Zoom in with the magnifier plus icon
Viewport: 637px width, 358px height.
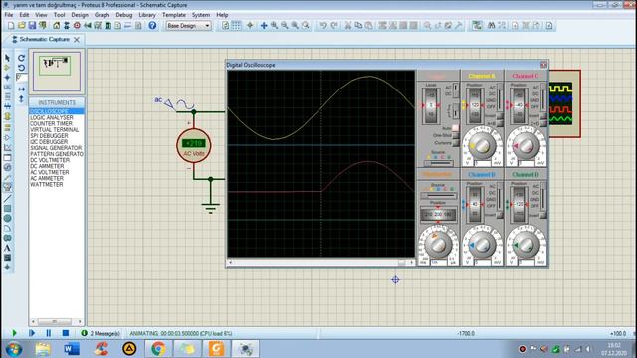point(275,26)
